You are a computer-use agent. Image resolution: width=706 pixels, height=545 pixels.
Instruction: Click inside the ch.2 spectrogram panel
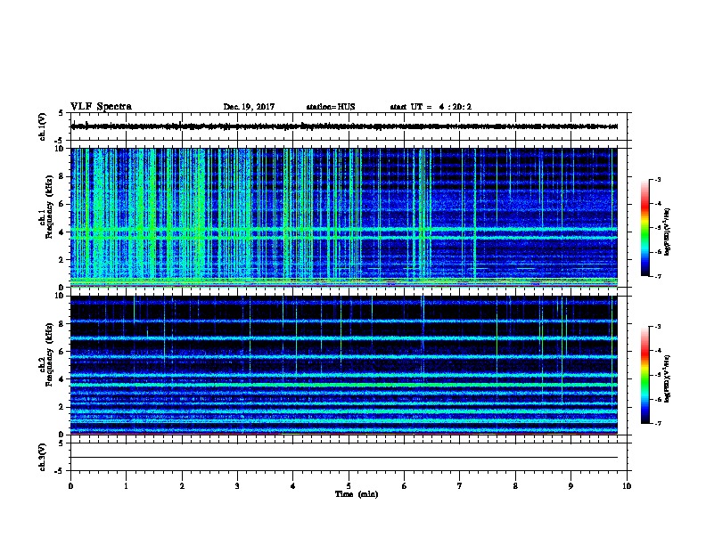pos(349,365)
